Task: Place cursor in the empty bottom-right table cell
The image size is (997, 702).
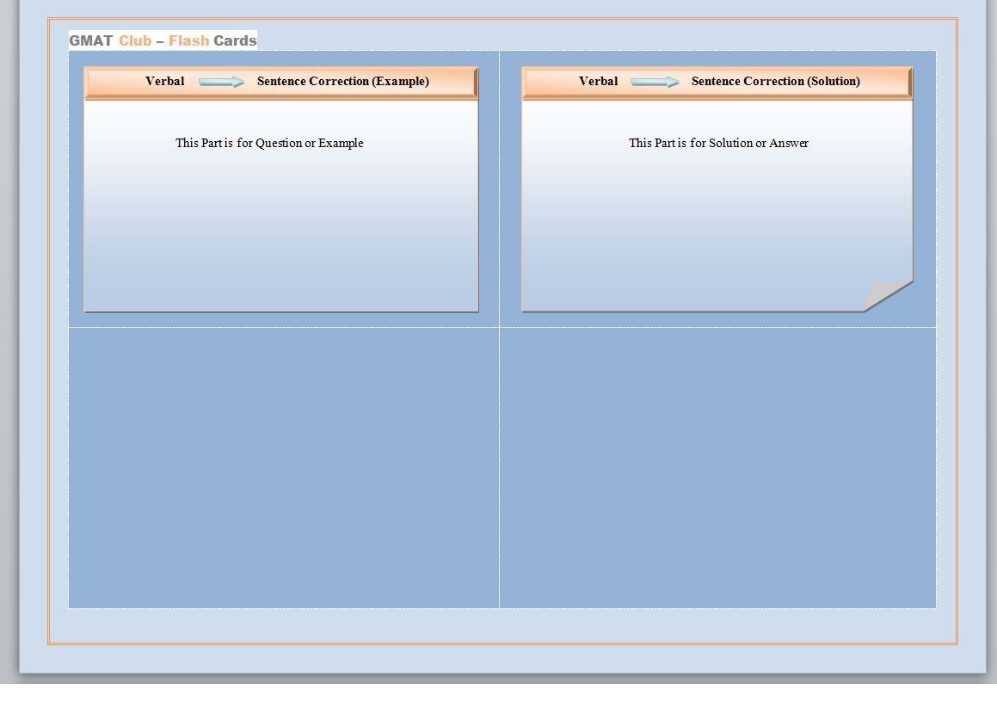Action: point(717,467)
